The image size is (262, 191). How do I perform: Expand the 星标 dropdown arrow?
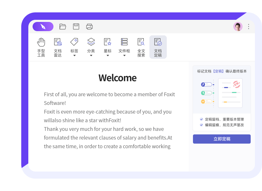tap(108, 56)
